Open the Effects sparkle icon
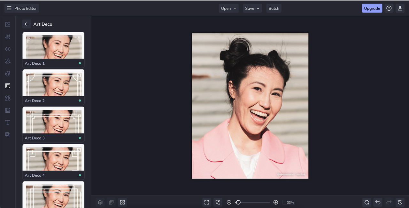Image resolution: width=409 pixels, height=208 pixels. pyautogui.click(x=8, y=61)
